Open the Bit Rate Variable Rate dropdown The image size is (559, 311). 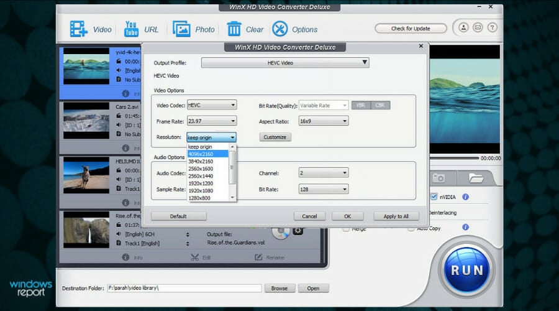coord(324,105)
